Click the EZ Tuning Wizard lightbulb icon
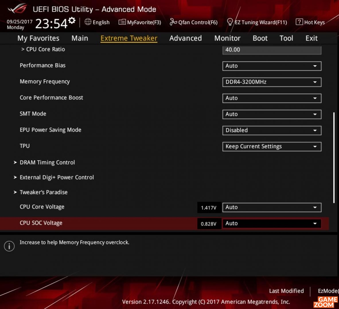Viewport: 339px width, 309px height. click(x=230, y=22)
